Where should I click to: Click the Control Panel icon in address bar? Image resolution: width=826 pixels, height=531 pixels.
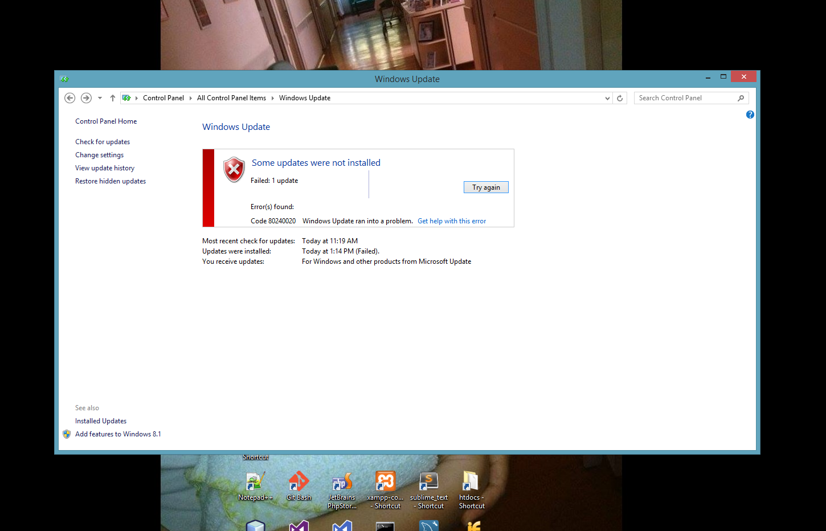pos(126,98)
